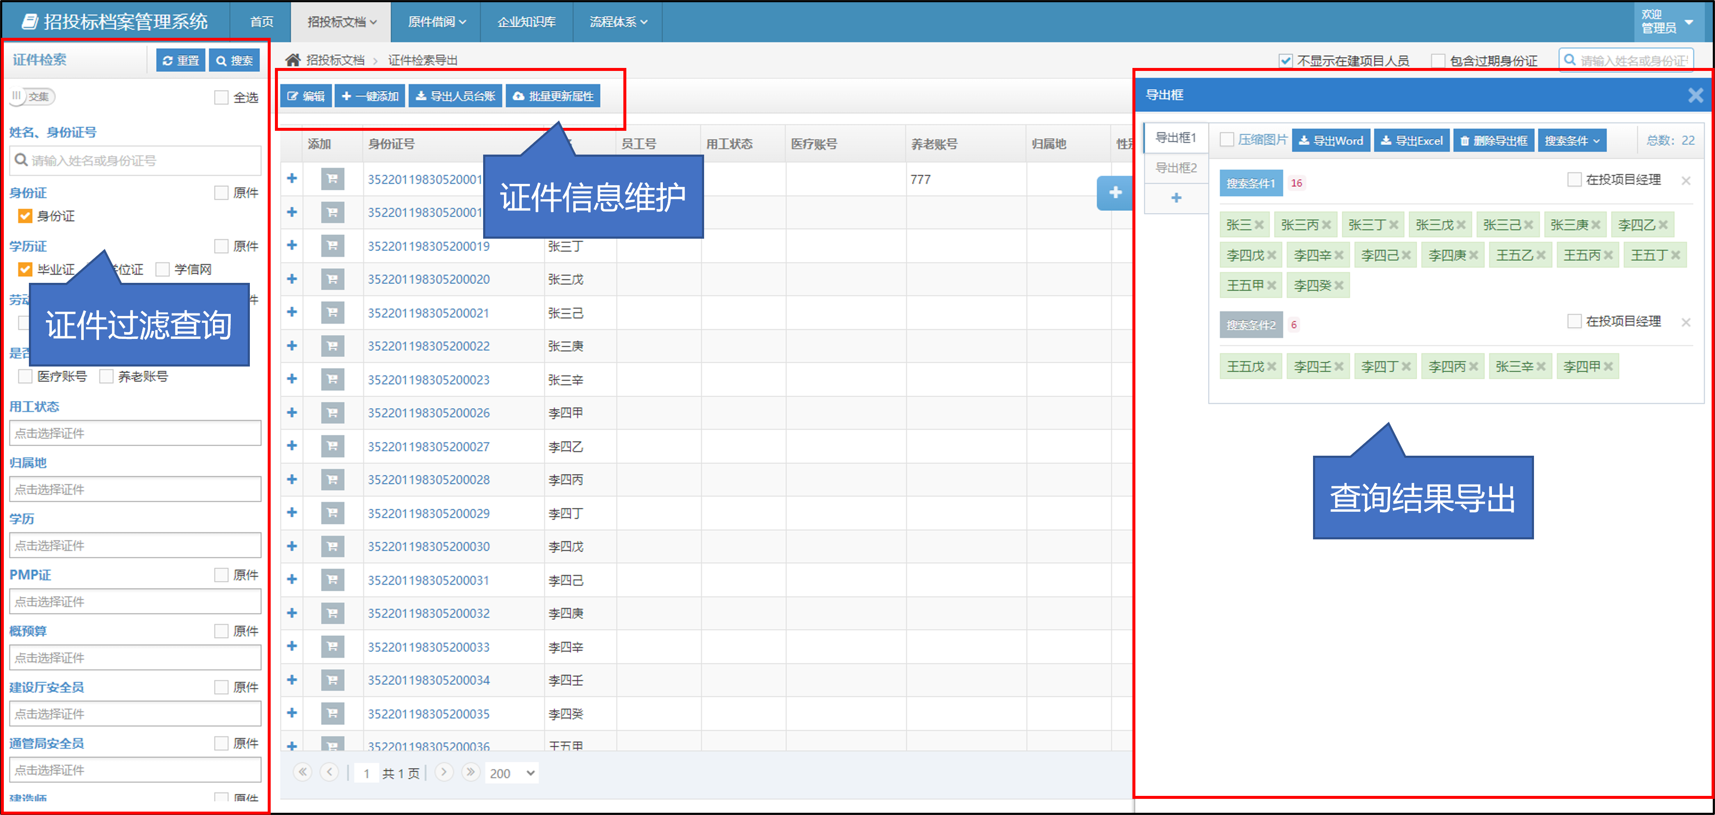This screenshot has width=1715, height=815.
Task: Close the 导出框 panel
Action: (1695, 95)
